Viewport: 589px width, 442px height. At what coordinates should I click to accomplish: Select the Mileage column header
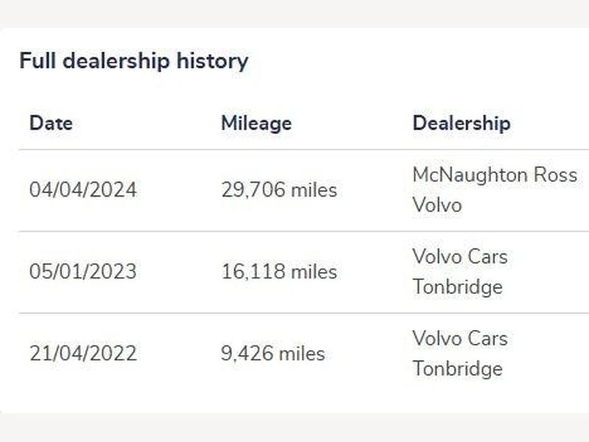[x=256, y=124]
